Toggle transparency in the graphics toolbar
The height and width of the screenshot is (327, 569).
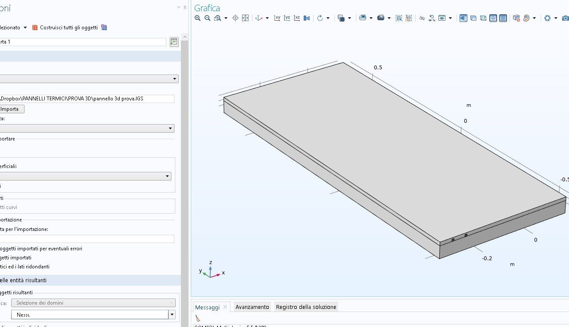tap(473, 18)
